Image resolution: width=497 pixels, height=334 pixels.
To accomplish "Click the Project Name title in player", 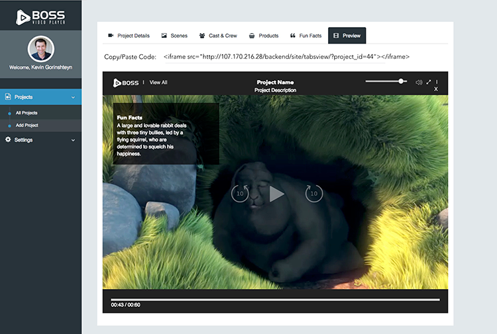I will (x=275, y=82).
